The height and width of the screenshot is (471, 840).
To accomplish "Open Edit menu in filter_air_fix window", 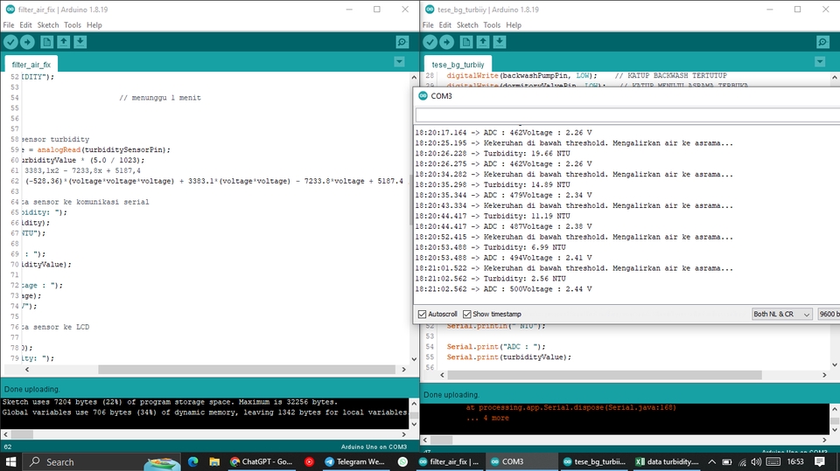I will pyautogui.click(x=25, y=25).
